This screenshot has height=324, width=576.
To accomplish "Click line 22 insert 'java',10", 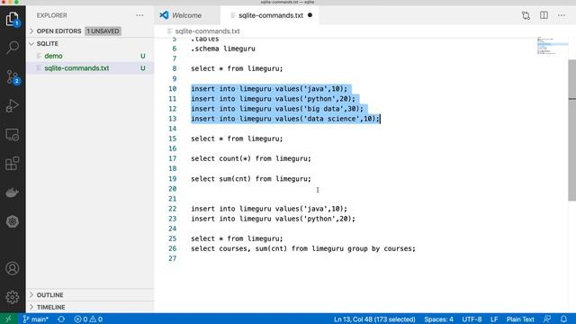I will click(x=269, y=209).
